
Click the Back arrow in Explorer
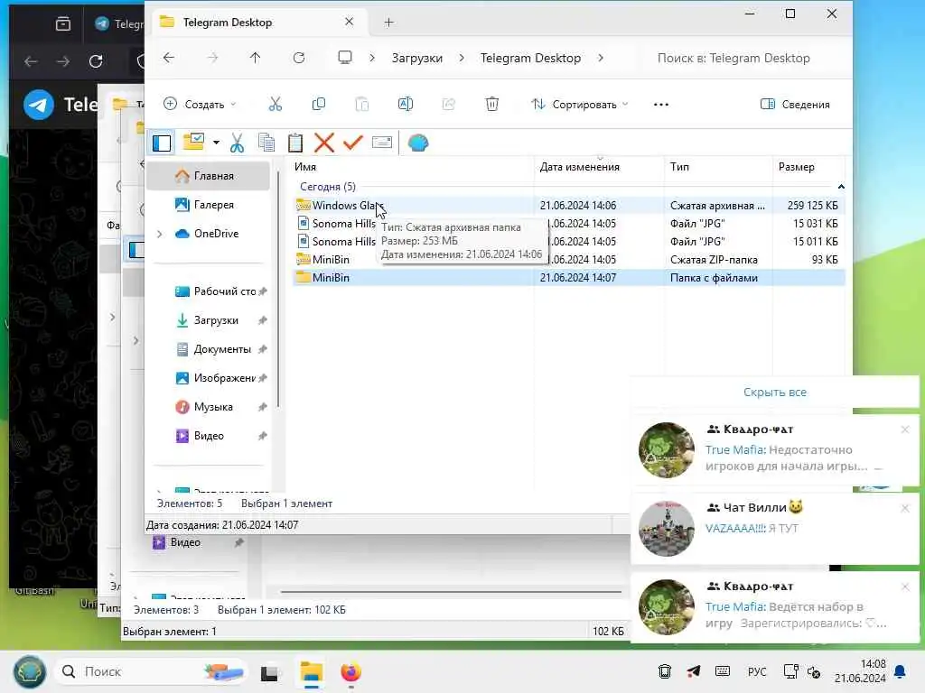pyautogui.click(x=169, y=58)
